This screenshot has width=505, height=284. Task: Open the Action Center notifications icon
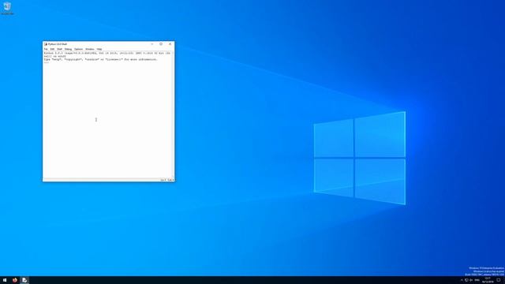(498, 280)
